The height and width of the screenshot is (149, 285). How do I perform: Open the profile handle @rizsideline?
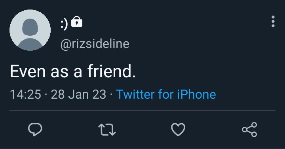point(95,44)
